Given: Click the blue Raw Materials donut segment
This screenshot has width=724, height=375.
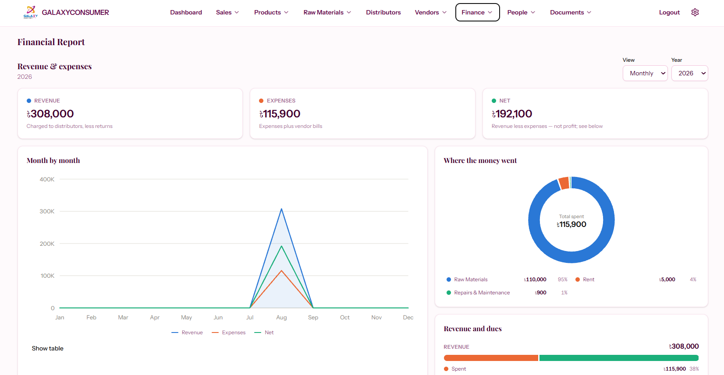Looking at the screenshot, I should click(x=571, y=257).
